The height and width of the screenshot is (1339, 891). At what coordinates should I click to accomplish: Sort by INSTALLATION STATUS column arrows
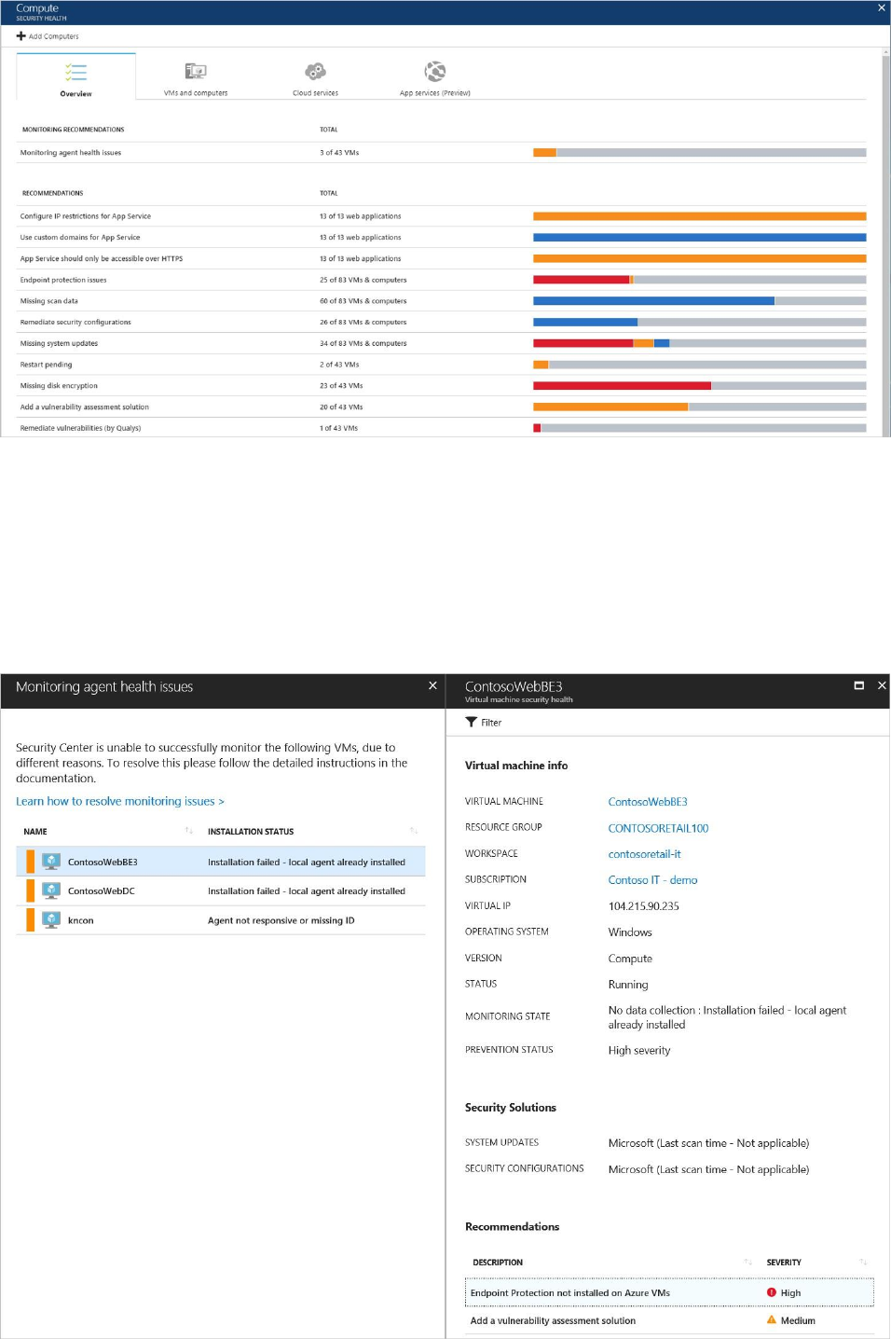pos(413,831)
